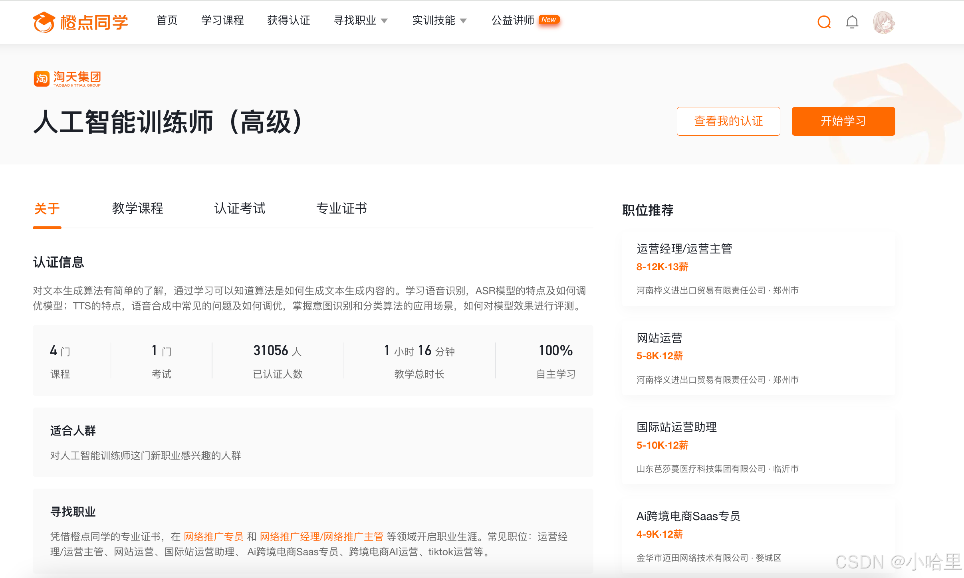Image resolution: width=964 pixels, height=578 pixels.
Task: Select the 专业证书 tab
Action: click(341, 208)
